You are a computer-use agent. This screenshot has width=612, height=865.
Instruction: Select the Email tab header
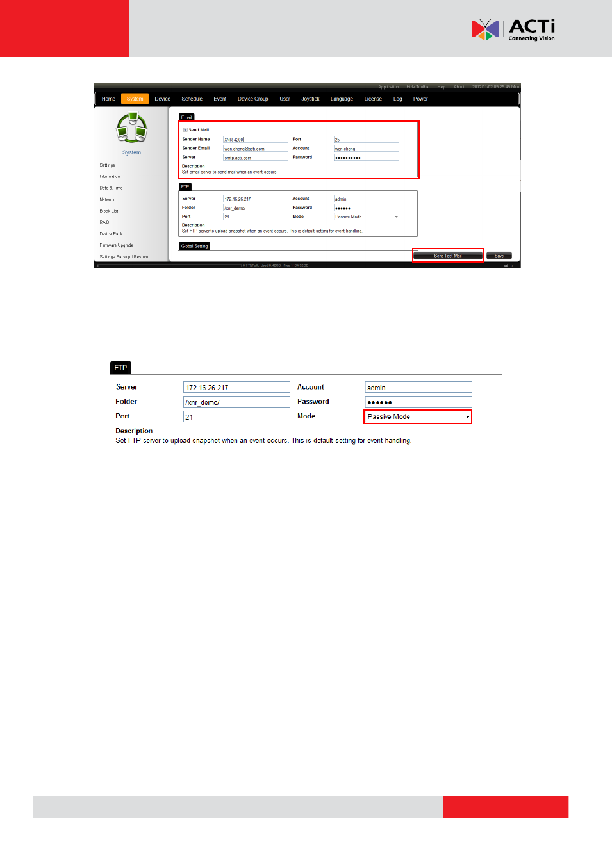coord(186,117)
